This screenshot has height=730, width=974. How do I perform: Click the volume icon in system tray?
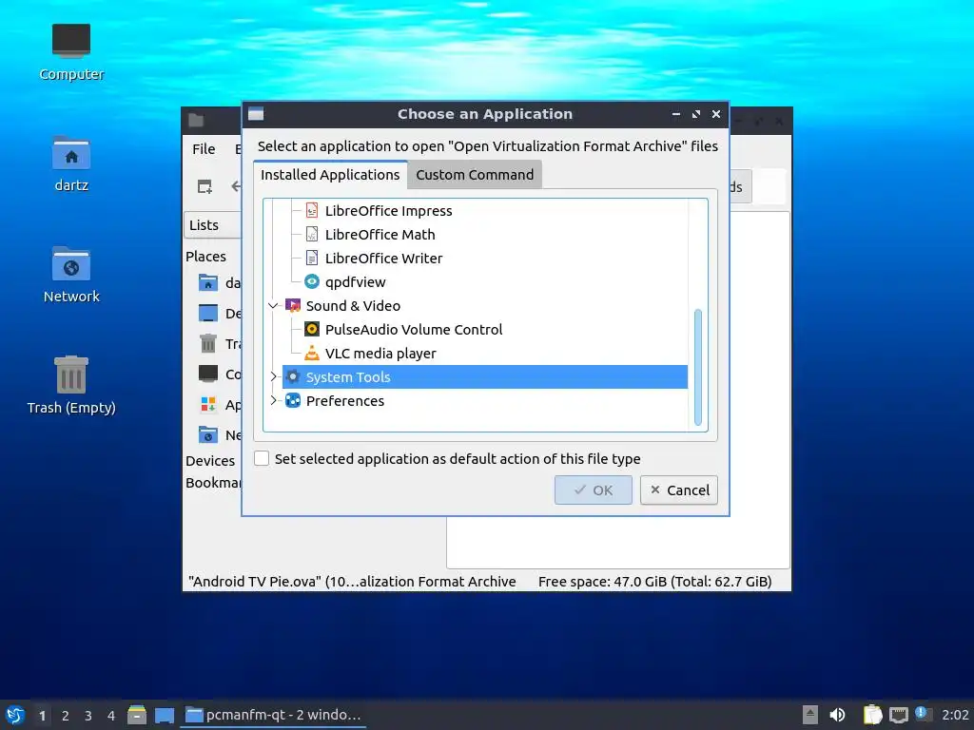(x=837, y=715)
